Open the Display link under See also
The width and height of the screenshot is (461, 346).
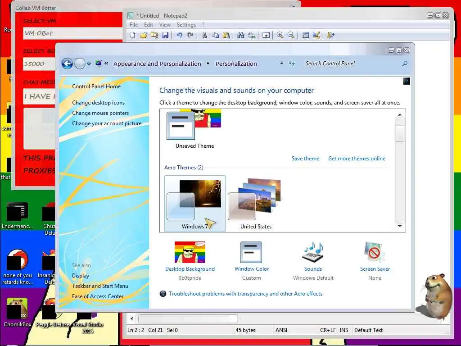(x=81, y=276)
